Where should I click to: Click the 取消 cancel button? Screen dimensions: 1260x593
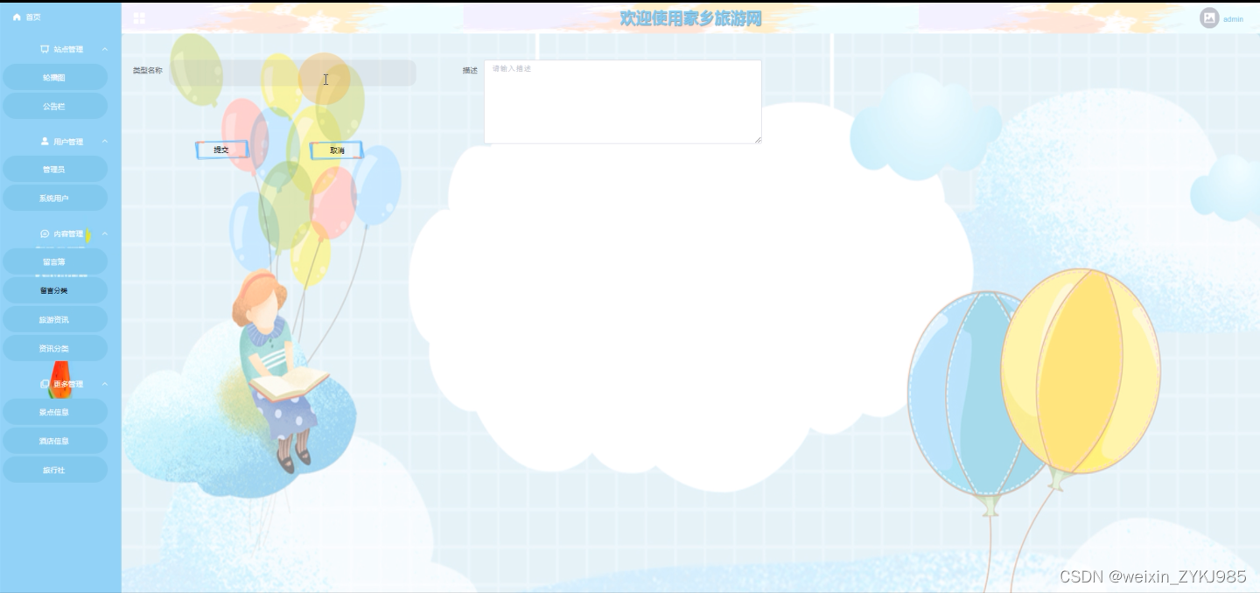pos(336,150)
